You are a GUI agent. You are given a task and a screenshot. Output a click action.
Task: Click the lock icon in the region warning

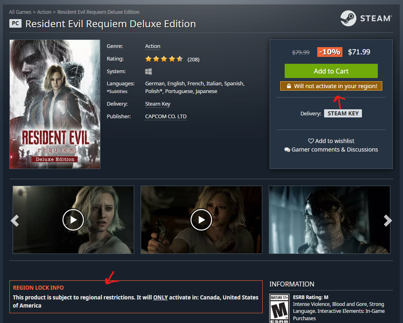(289, 86)
